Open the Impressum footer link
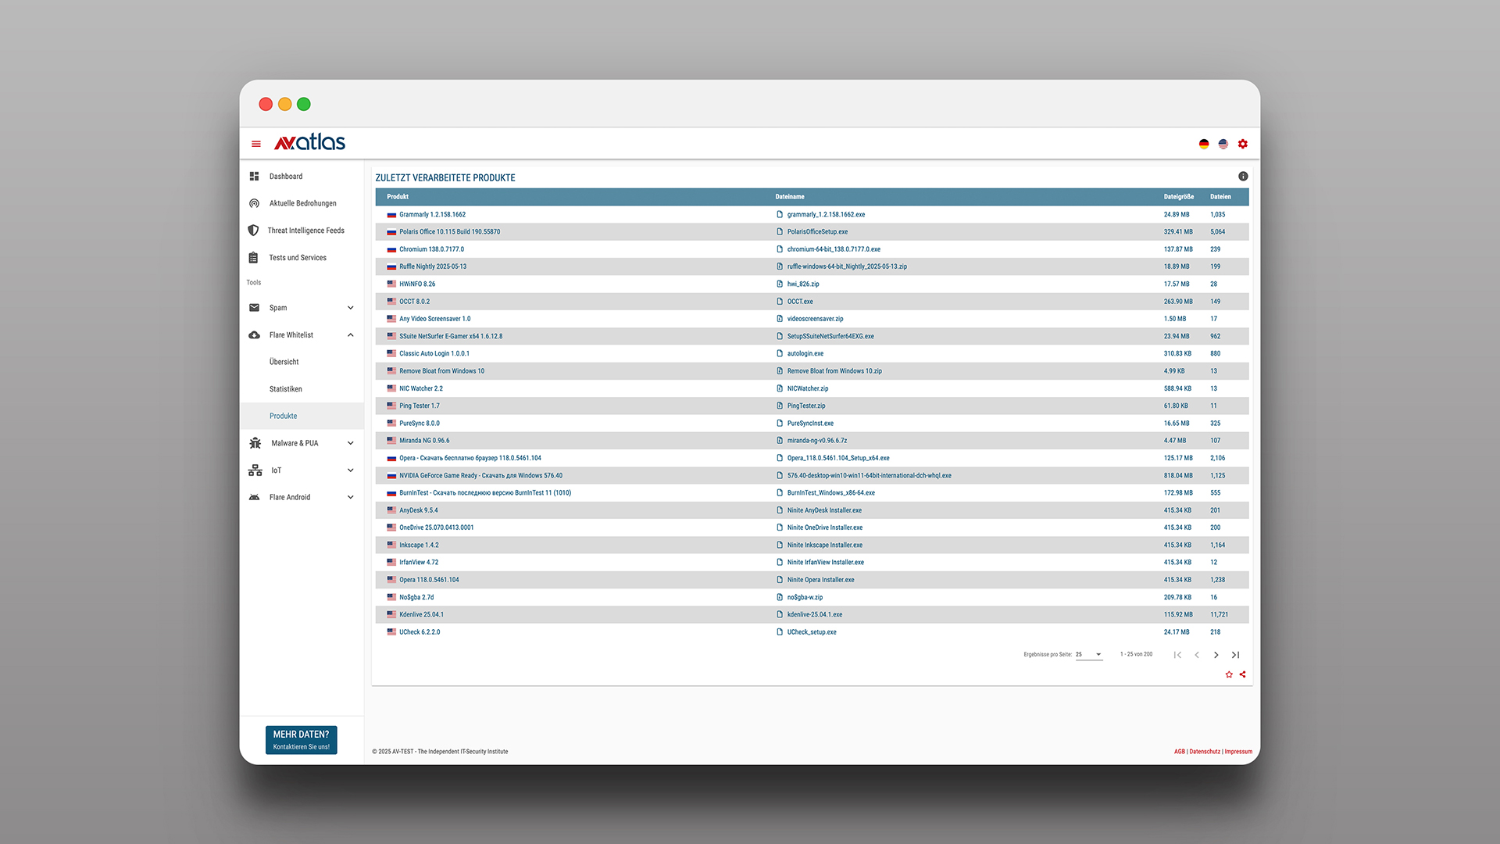1500x844 pixels. pyautogui.click(x=1238, y=752)
